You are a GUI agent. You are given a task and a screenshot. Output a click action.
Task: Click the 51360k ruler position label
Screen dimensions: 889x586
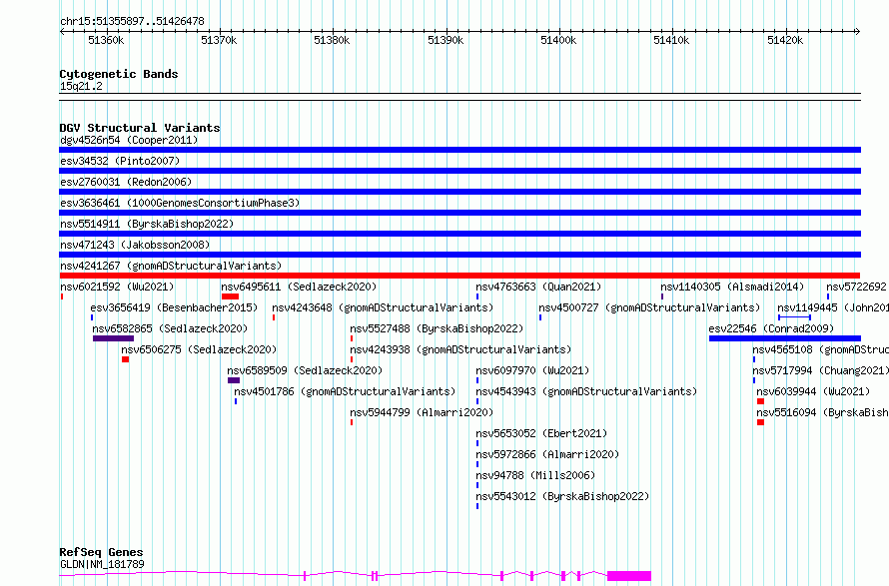(106, 40)
